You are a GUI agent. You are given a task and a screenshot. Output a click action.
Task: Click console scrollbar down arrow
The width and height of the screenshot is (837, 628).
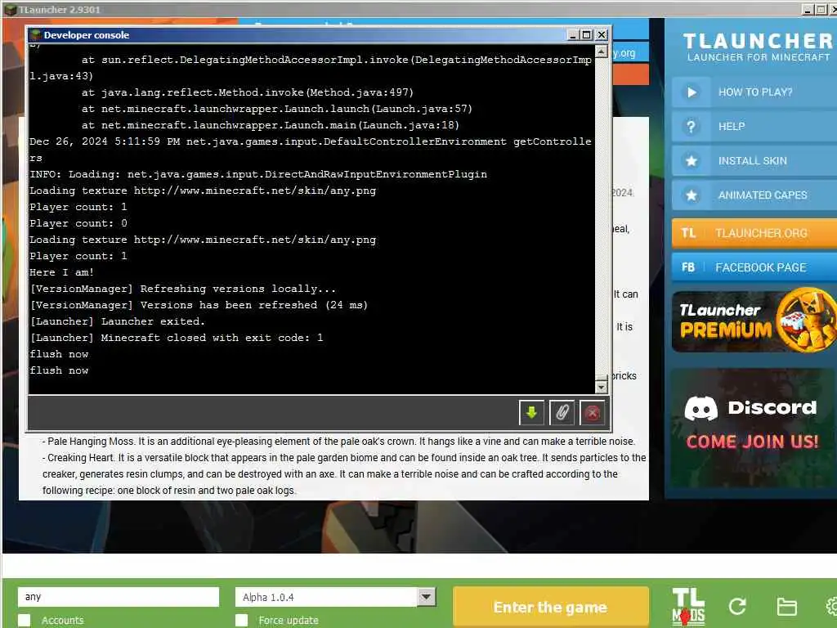601,386
